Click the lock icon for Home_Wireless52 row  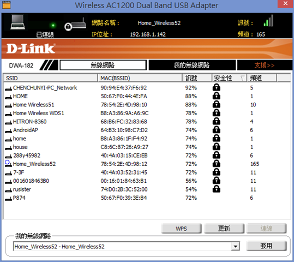(x=217, y=164)
